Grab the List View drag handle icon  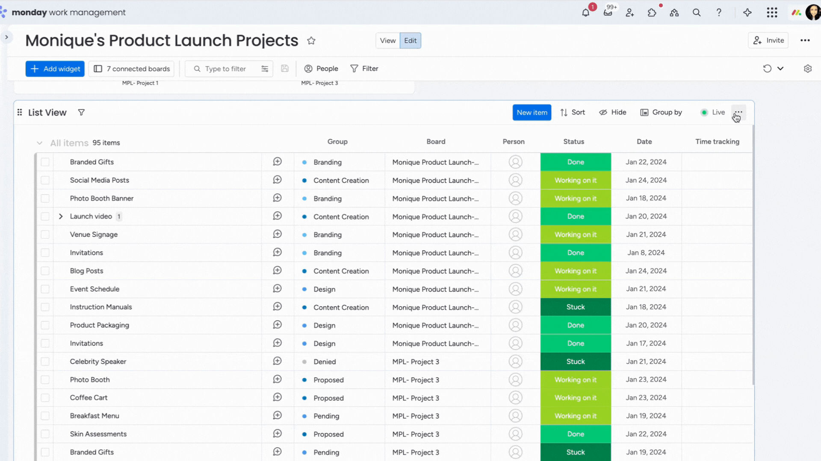pyautogui.click(x=20, y=112)
